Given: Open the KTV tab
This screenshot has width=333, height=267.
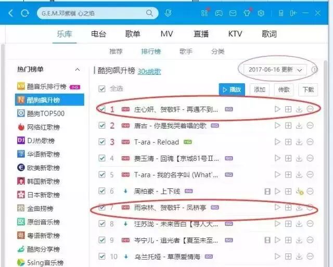Looking at the screenshot, I should pyautogui.click(x=235, y=34).
